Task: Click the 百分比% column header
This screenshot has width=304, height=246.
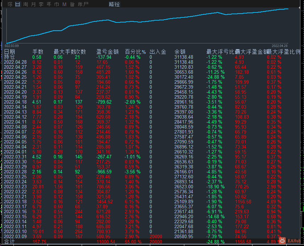Action: tap(135, 52)
